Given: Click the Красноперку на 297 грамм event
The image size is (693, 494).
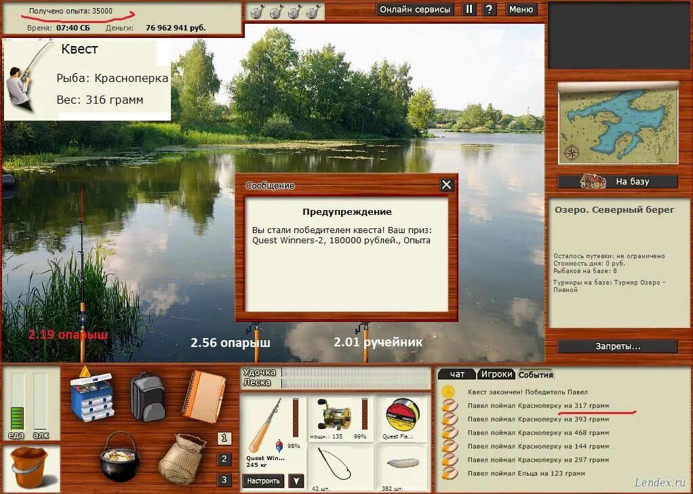Looking at the screenshot, I should click(538, 460).
